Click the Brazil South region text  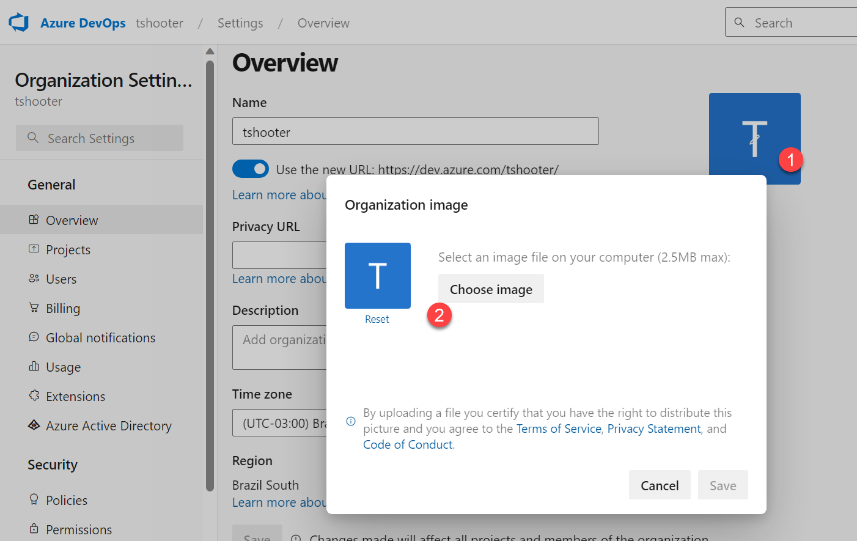pos(265,485)
